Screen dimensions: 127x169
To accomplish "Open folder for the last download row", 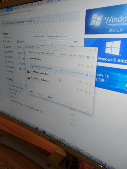I will [x=86, y=92].
